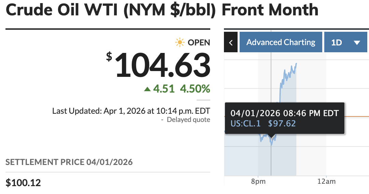
Task: Click the 104.63 current price
Action: click(162, 65)
